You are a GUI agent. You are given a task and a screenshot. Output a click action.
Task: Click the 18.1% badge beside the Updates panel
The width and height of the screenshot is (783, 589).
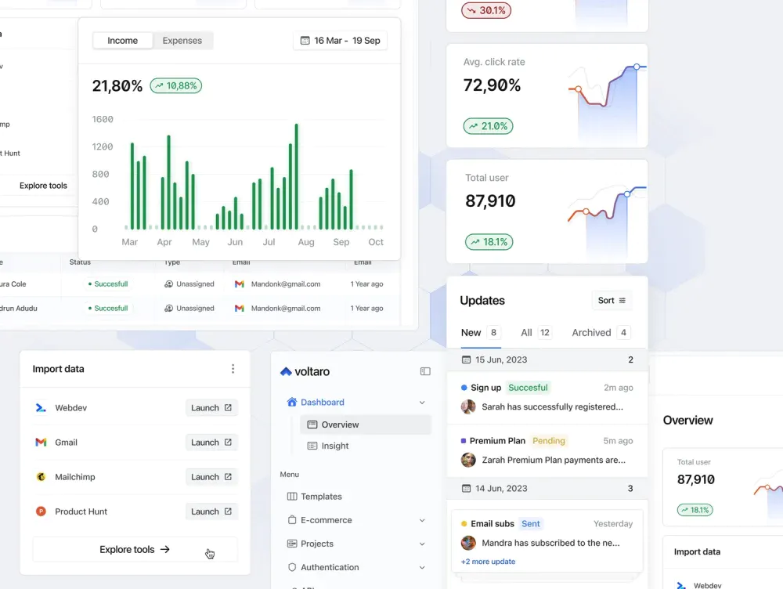point(489,242)
